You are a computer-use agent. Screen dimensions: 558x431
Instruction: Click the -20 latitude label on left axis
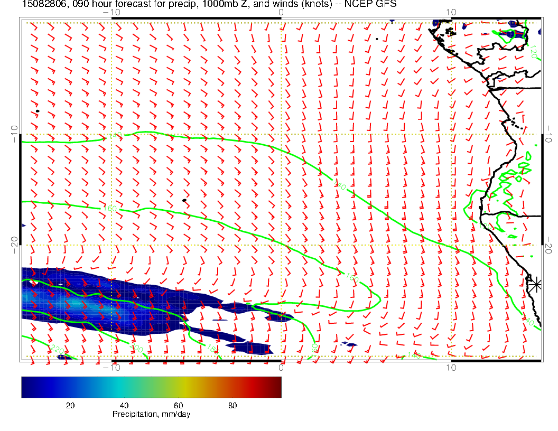pyautogui.click(x=14, y=245)
